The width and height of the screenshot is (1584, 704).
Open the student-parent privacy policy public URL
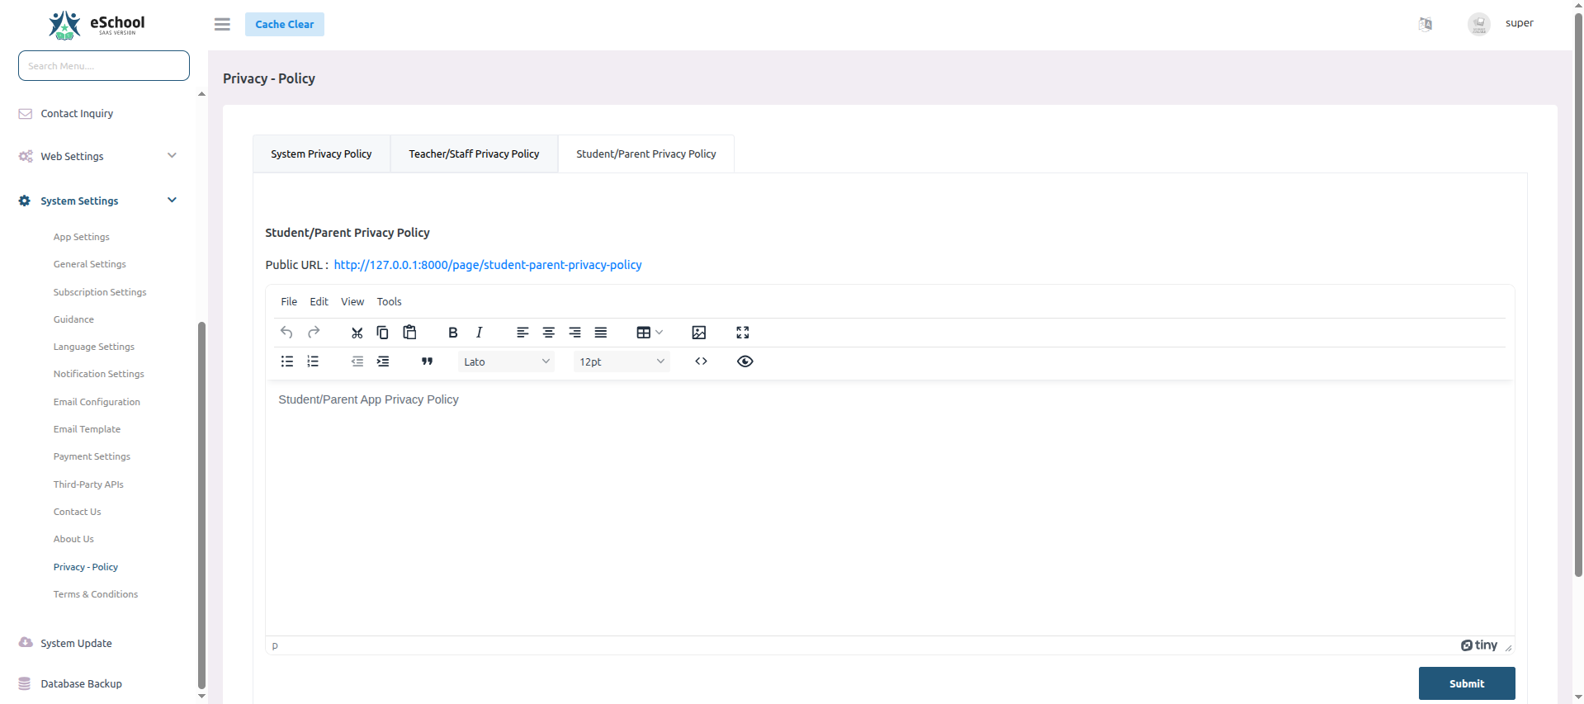[488, 265]
